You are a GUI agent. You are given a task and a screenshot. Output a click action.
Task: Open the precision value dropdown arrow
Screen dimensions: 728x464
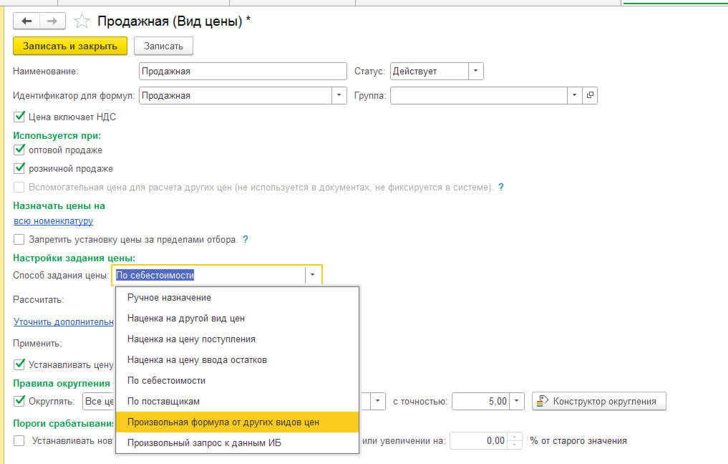tap(519, 401)
